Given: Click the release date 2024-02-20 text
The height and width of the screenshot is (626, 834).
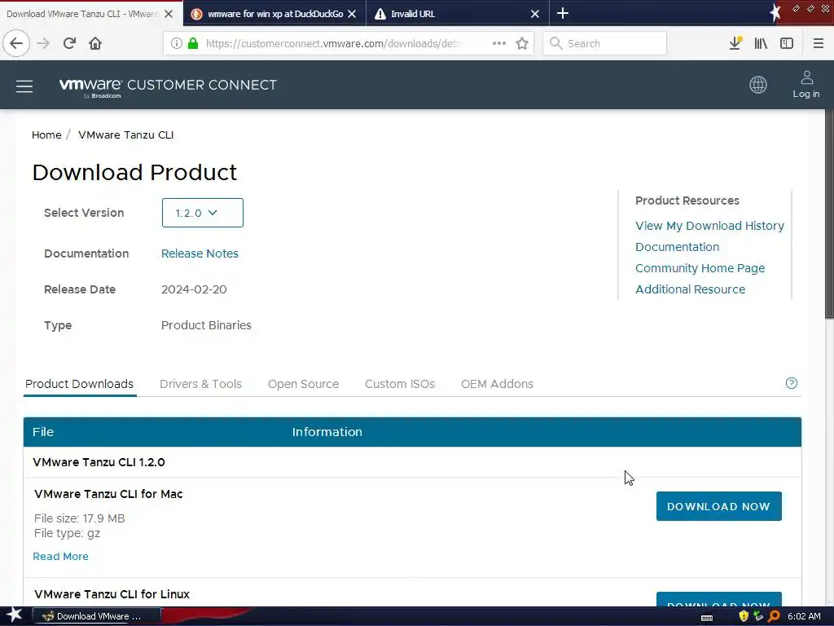Looking at the screenshot, I should pos(194,289).
